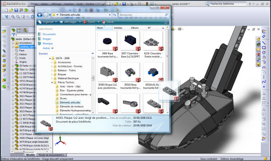Click the Ouvrir button in Explorer

pyautogui.click(x=90, y=22)
